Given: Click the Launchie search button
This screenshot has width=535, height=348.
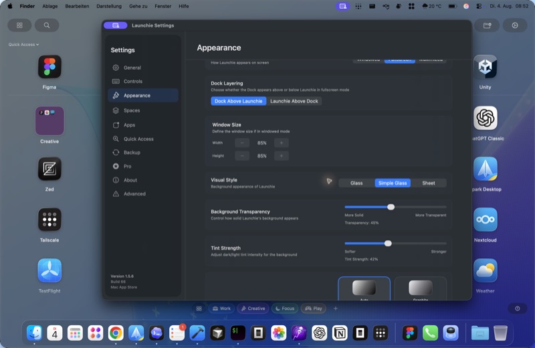Looking at the screenshot, I should (47, 25).
